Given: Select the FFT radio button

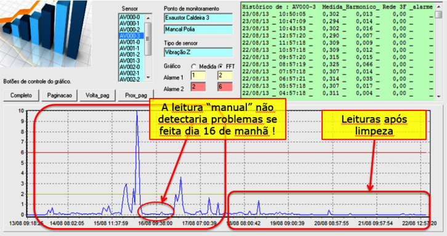Looking at the screenshot, I should [x=220, y=66].
